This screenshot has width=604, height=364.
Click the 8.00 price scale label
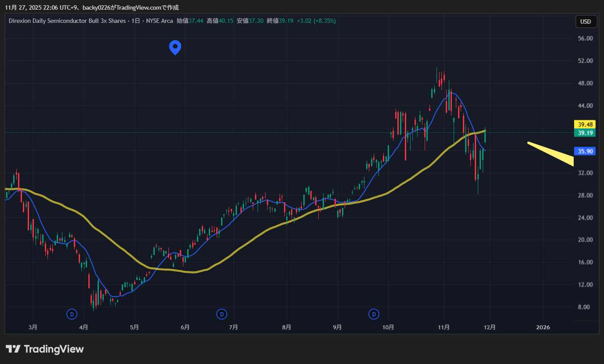(584, 307)
